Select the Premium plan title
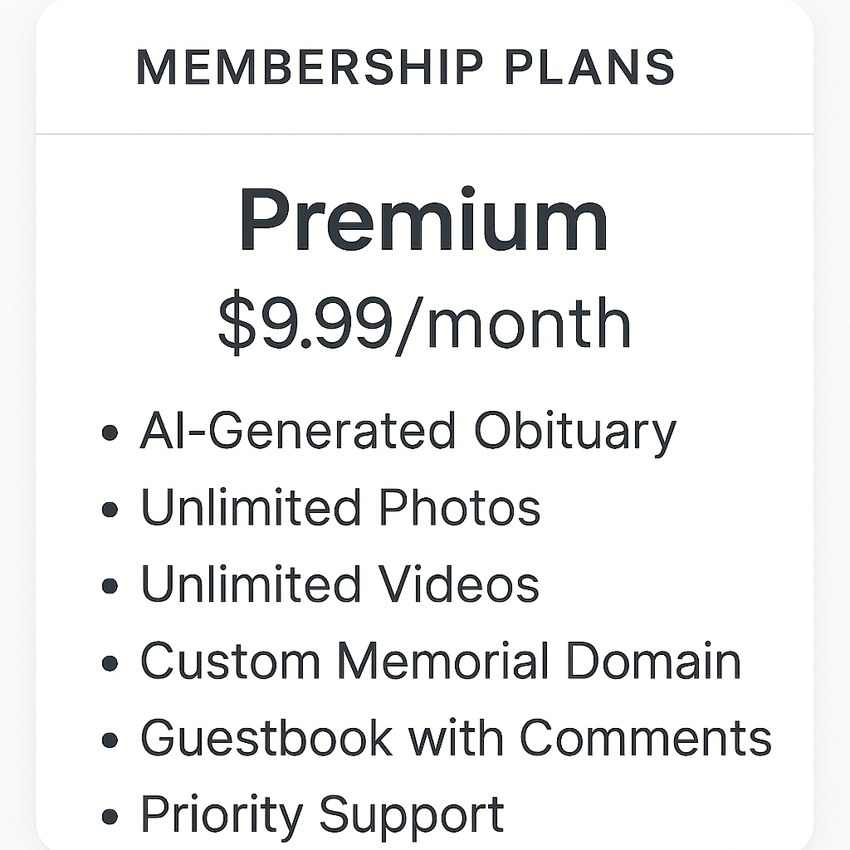 (x=423, y=222)
